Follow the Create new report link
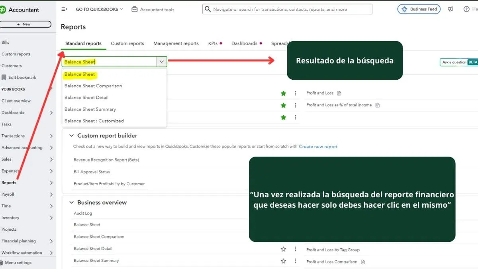This screenshot has width=478, height=269. tap(318, 147)
